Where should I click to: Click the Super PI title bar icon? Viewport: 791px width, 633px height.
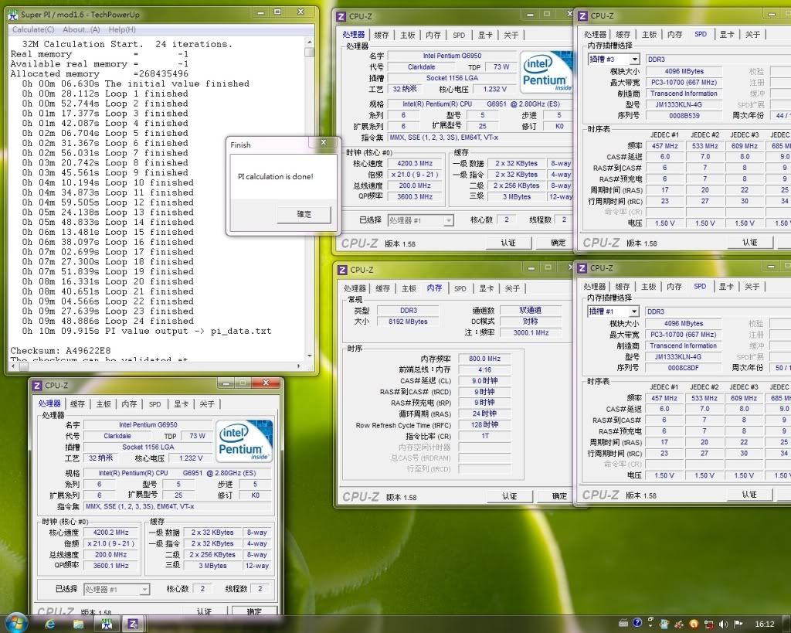point(12,14)
